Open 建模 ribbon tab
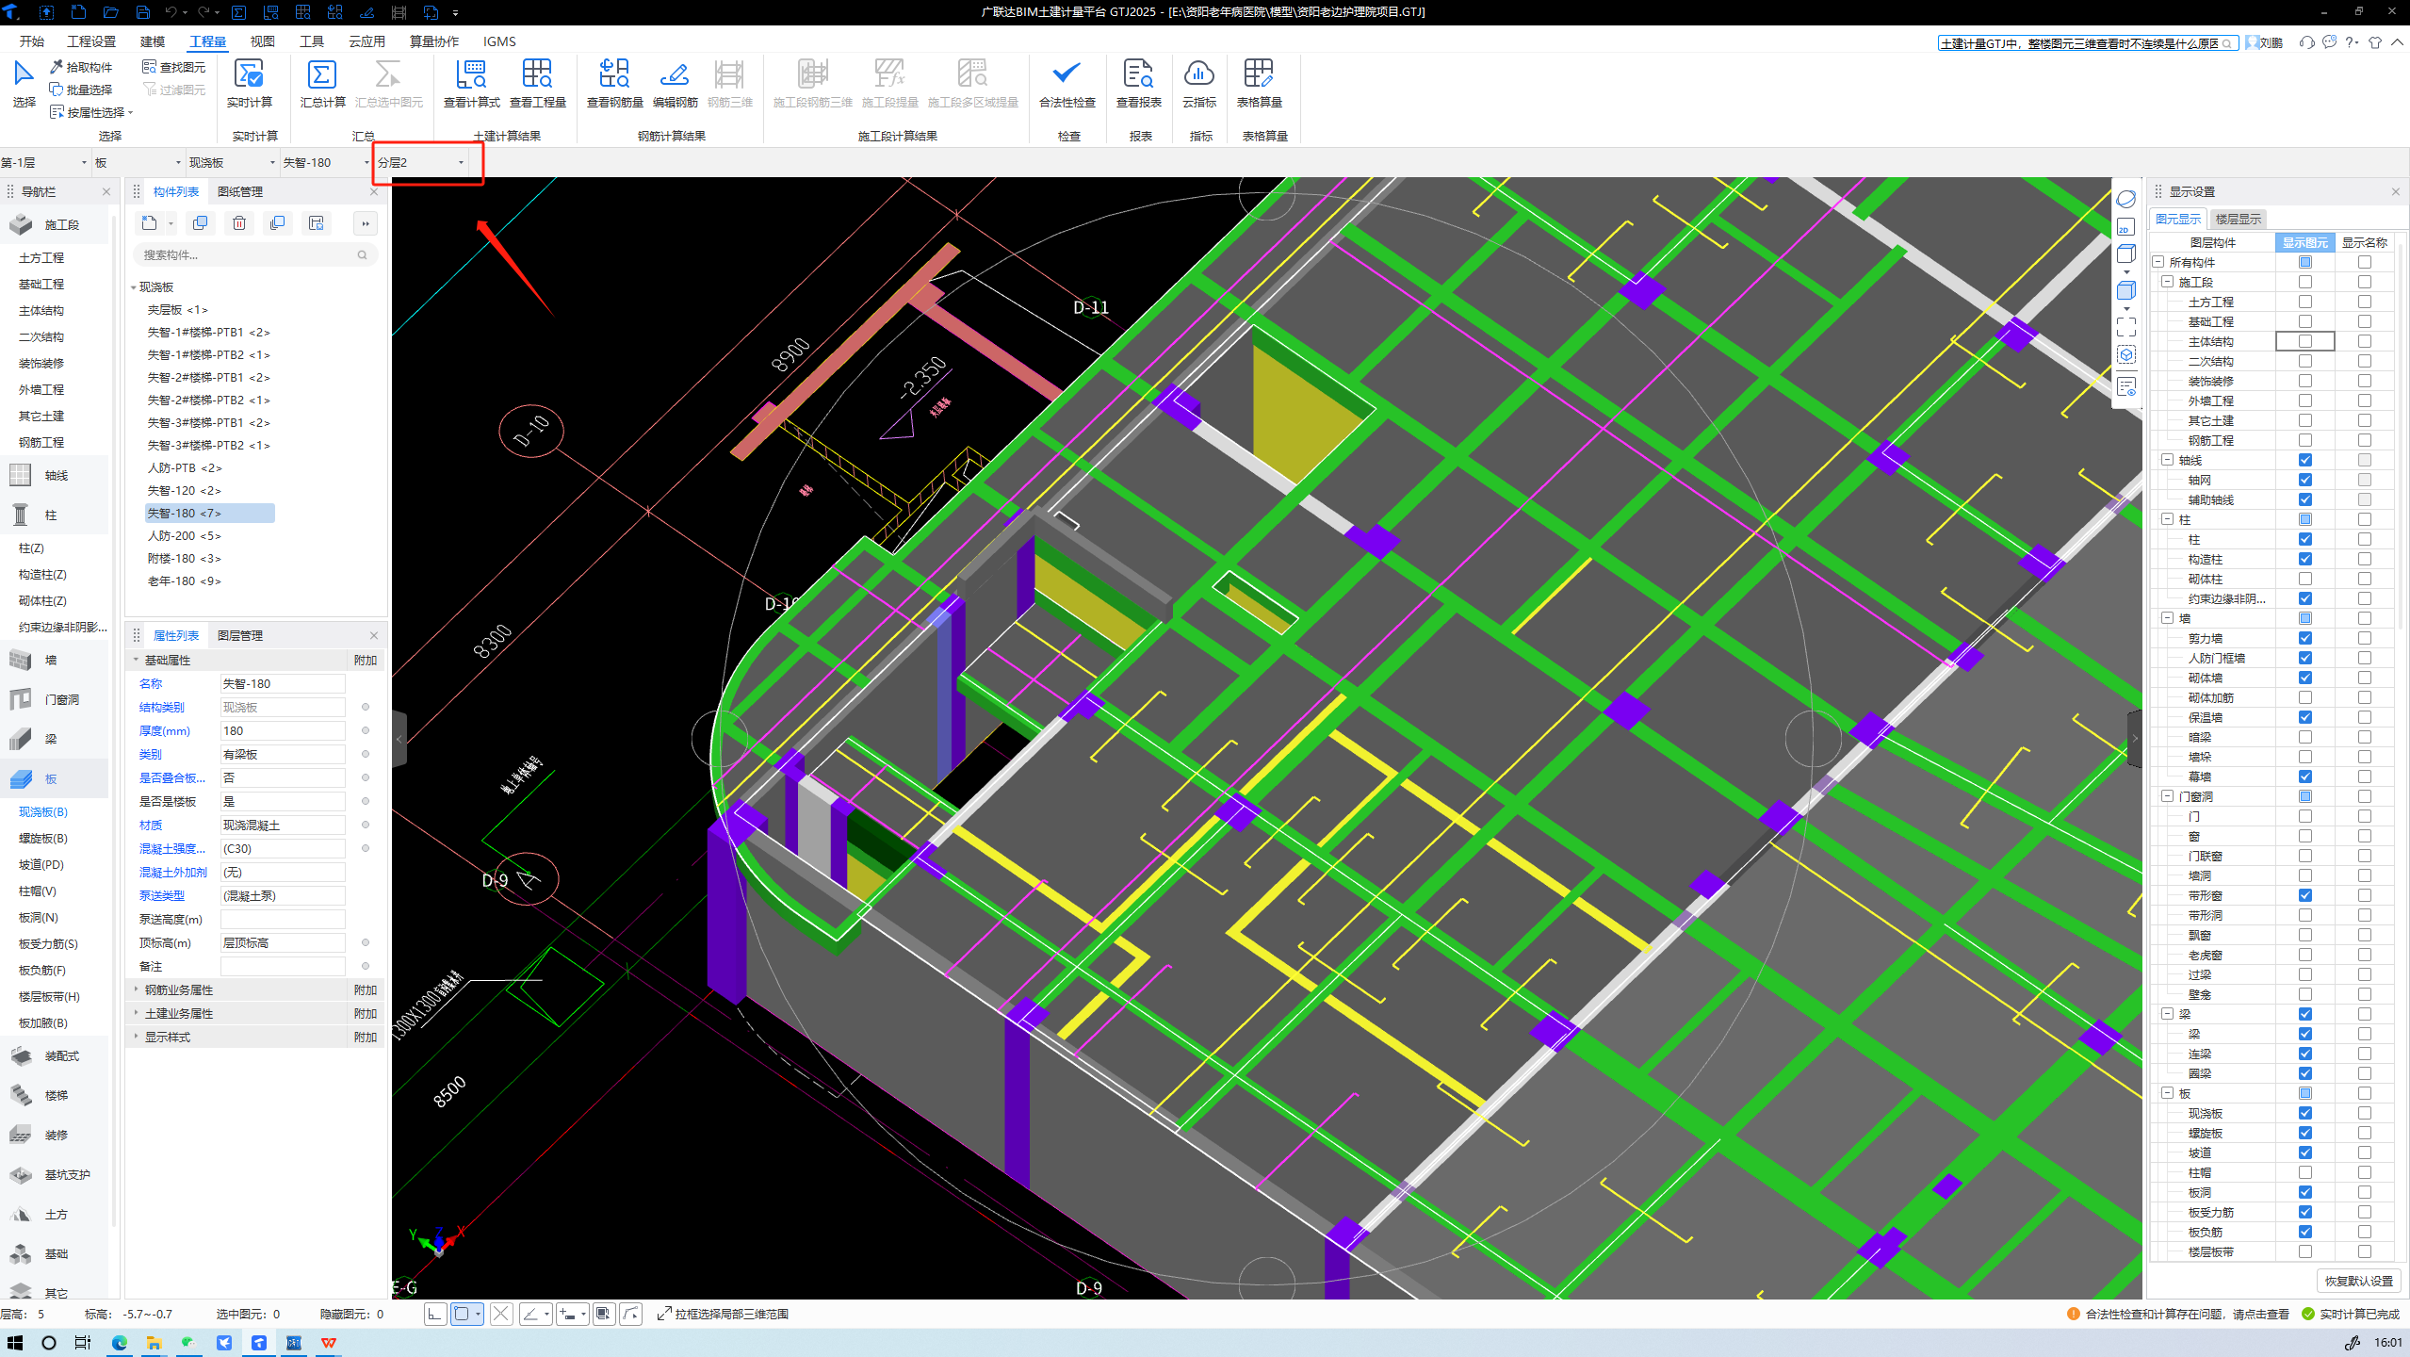Viewport: 2410px width, 1357px height. pyautogui.click(x=153, y=41)
